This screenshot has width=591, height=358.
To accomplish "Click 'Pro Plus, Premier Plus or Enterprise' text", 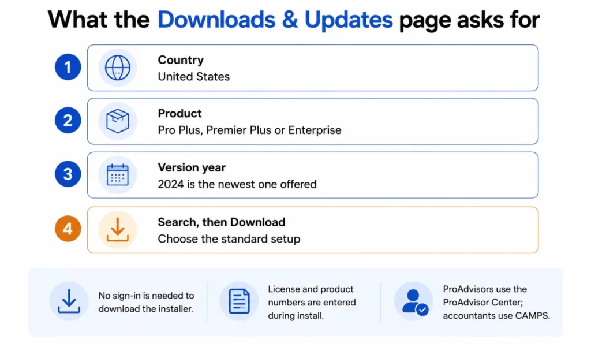I will tap(249, 130).
